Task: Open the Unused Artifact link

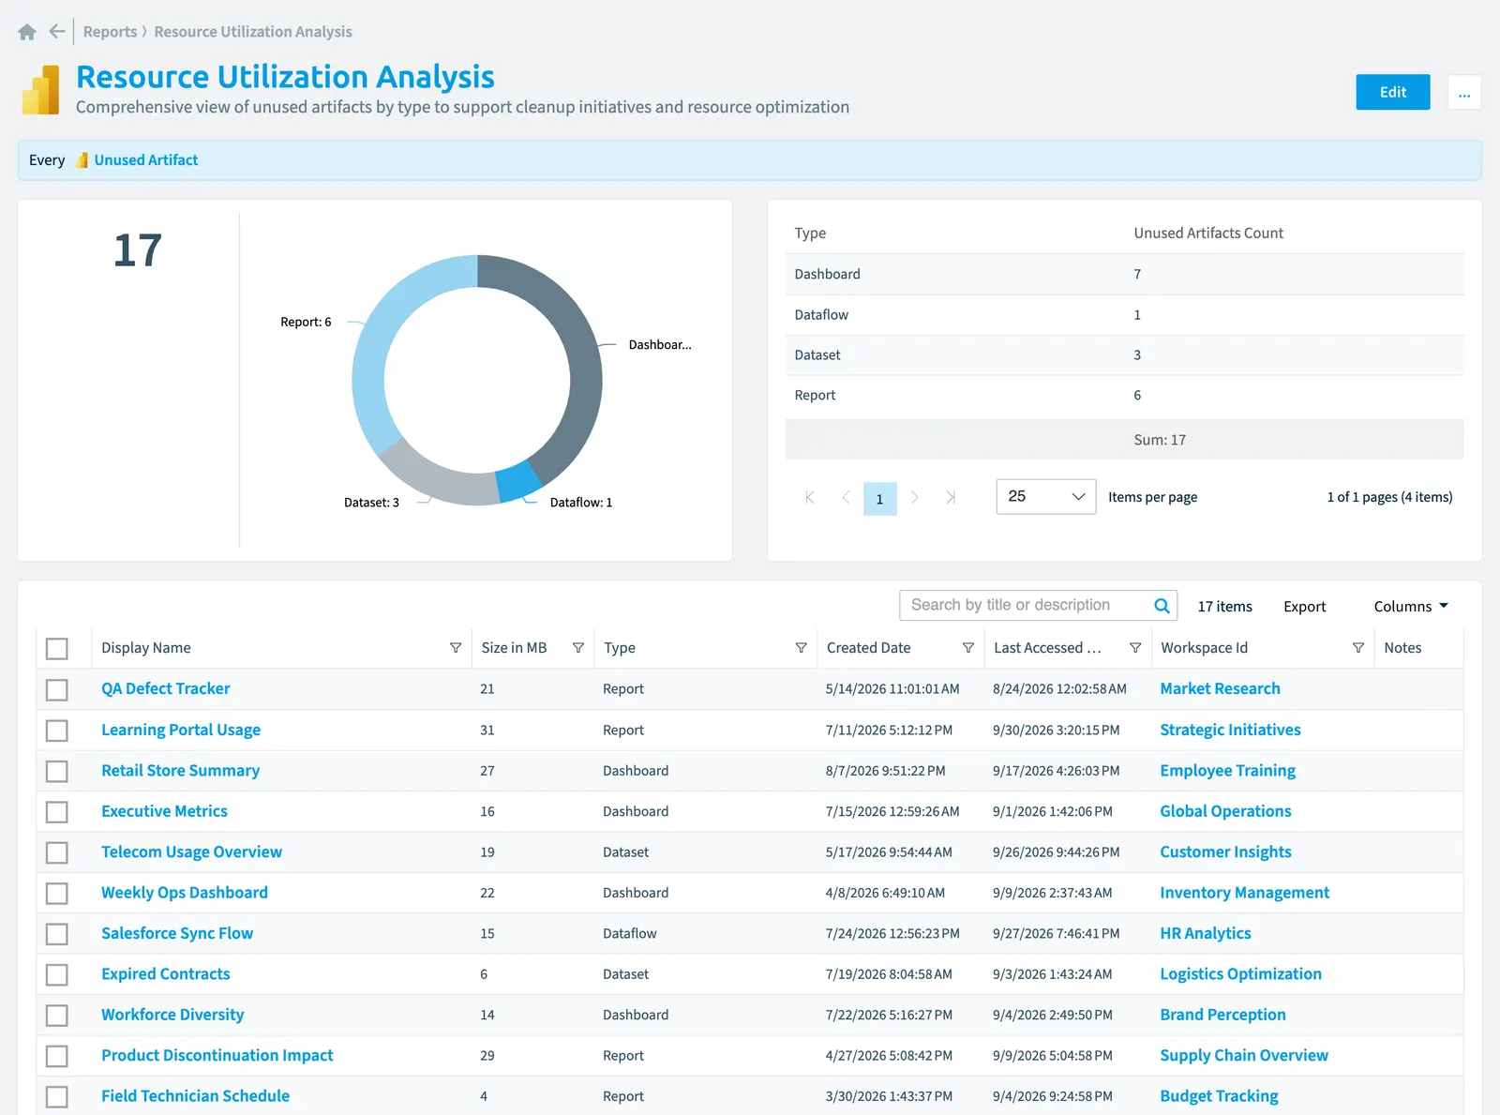Action: click(x=145, y=160)
